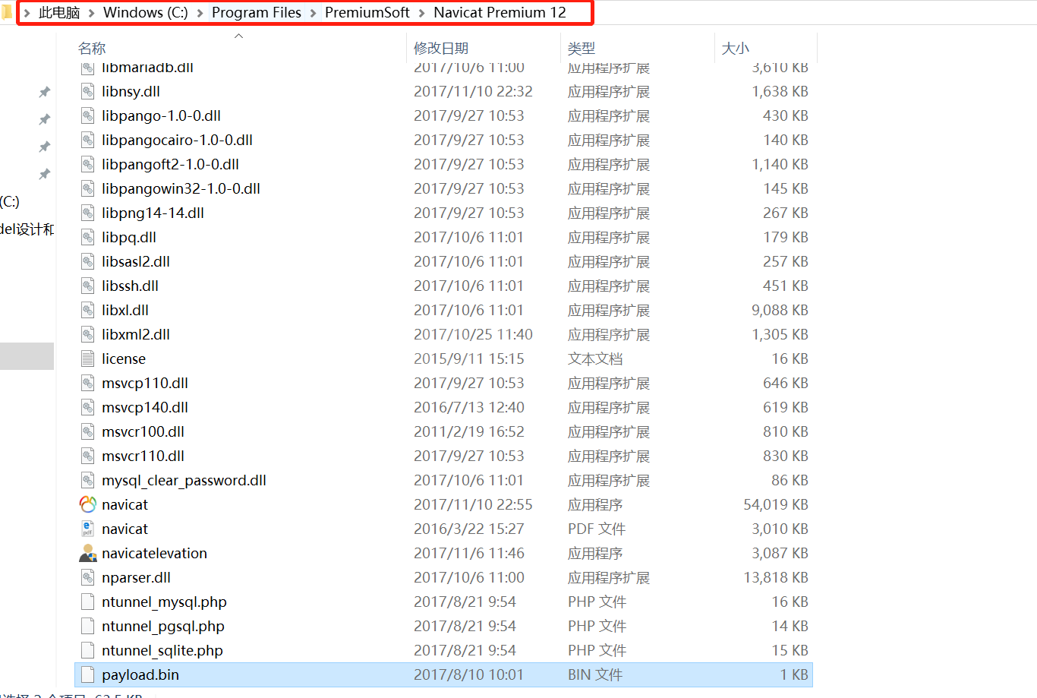Click the msvcr110.dll file icon
Image resolution: width=1037 pixels, height=698 pixels.
[x=88, y=456]
